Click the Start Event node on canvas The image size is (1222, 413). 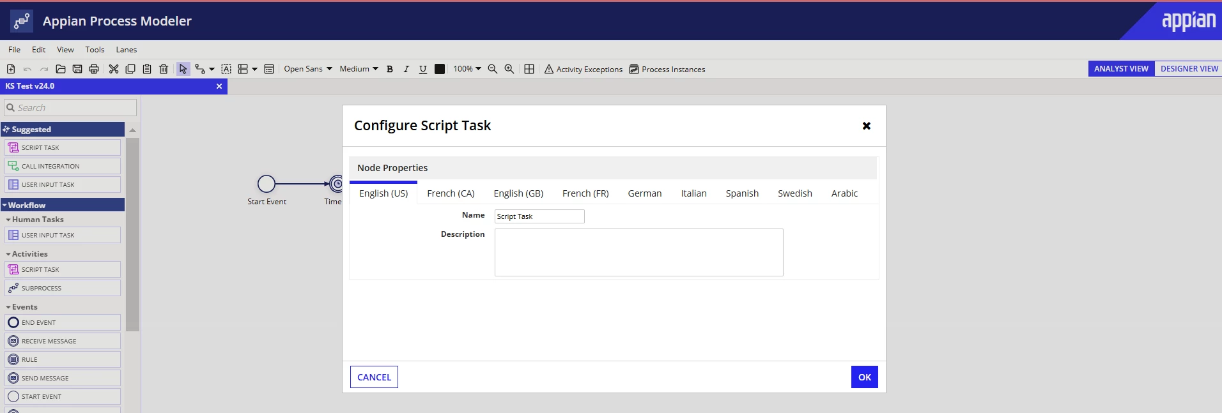(267, 184)
